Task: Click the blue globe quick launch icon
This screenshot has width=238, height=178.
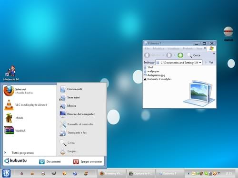Action: click(x=75, y=174)
